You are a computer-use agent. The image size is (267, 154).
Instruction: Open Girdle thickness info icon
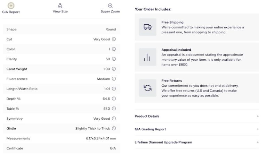[x=114, y=128]
